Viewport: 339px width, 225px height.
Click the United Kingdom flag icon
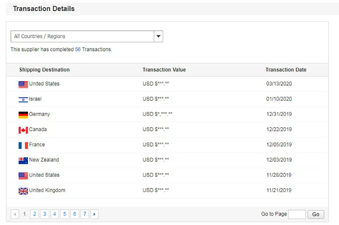(23, 191)
